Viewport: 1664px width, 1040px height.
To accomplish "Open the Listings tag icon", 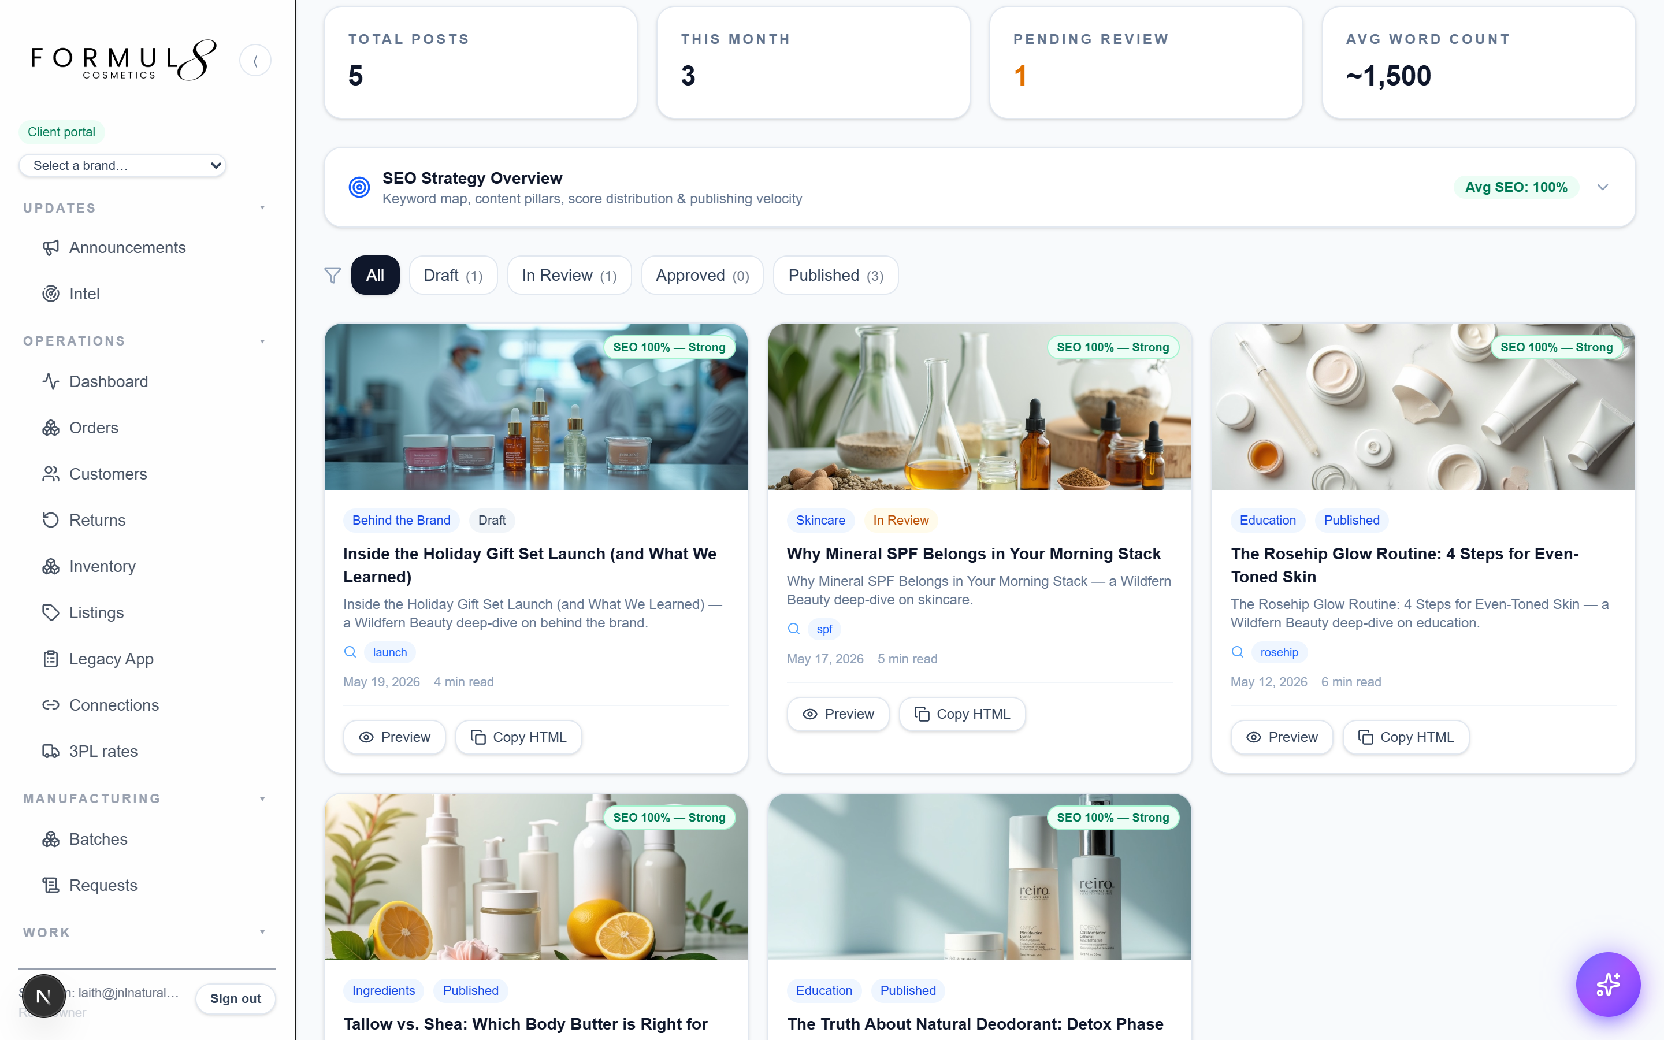I will click(x=51, y=612).
